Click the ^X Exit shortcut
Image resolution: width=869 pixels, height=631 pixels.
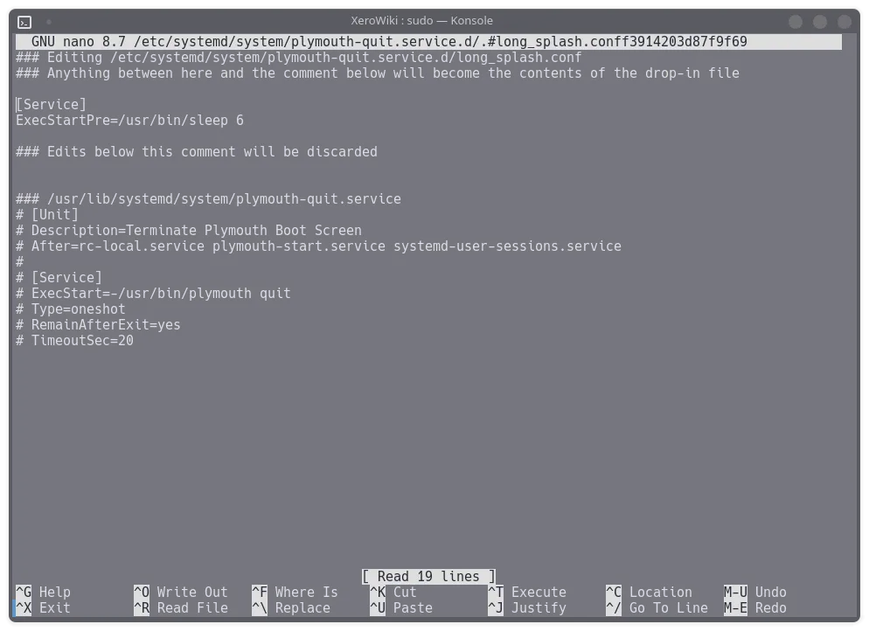pos(44,607)
